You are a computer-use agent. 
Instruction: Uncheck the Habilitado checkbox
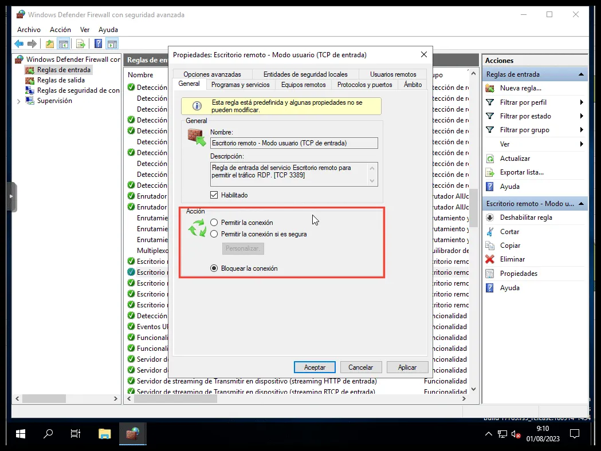(214, 195)
